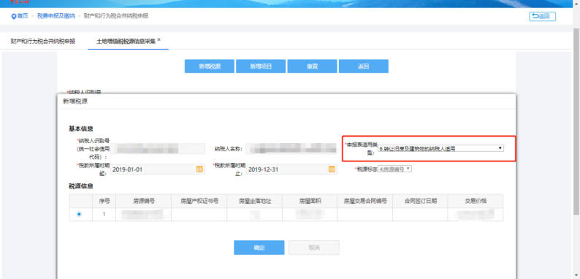
Task: Open the 税源标志 dropdown
Action: 394,169
